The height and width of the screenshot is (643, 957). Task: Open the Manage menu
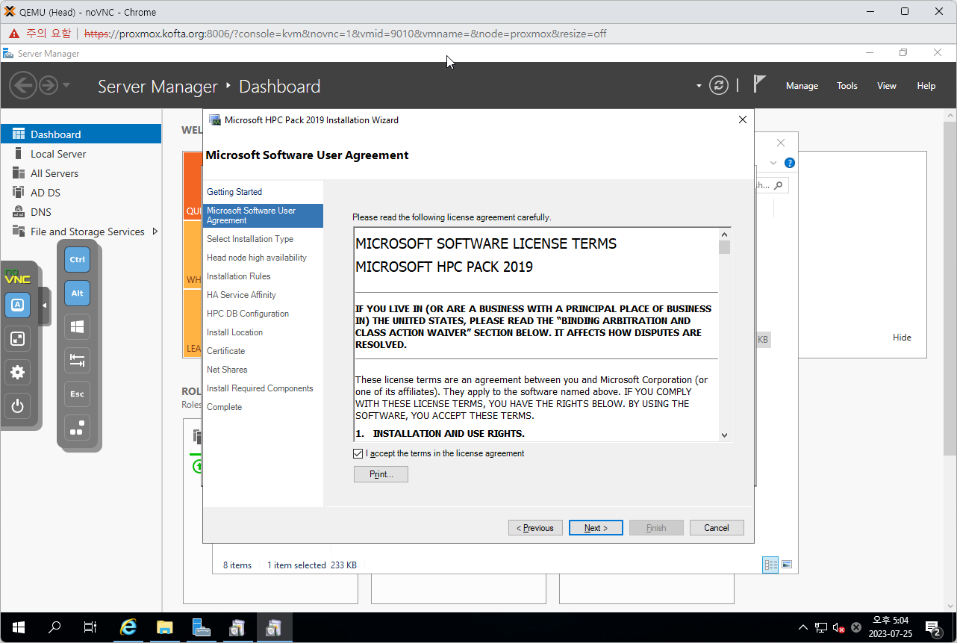click(802, 86)
